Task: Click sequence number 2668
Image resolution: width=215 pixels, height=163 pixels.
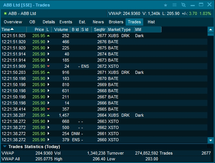Action: 102,91
